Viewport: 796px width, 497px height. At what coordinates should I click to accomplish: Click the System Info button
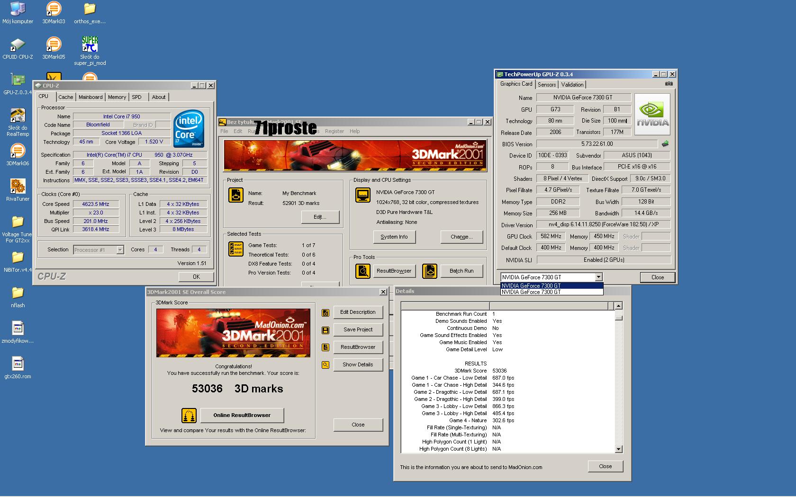click(394, 237)
